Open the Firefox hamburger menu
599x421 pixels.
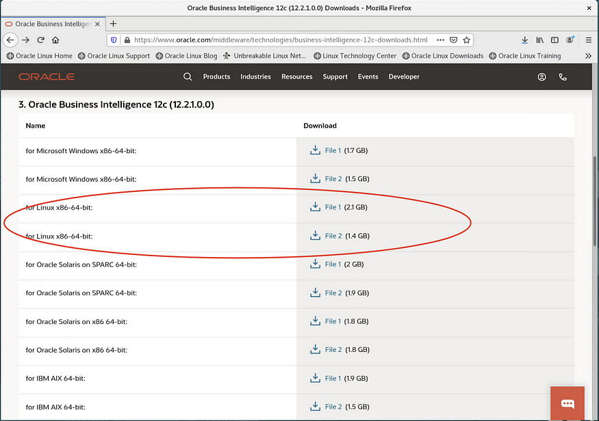589,40
